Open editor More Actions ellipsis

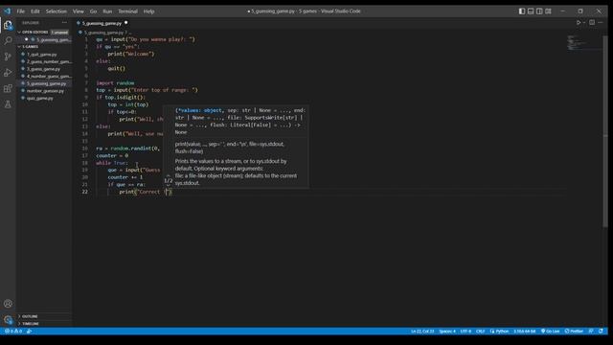[x=601, y=23]
